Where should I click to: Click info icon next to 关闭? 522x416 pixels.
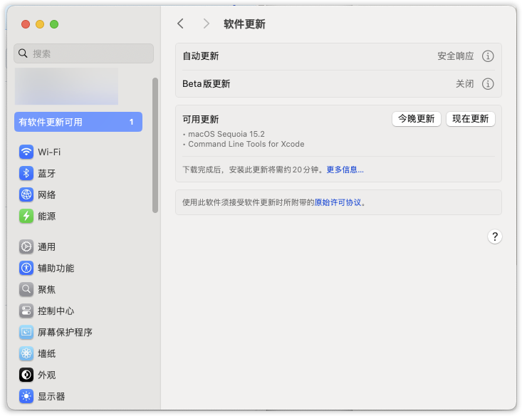[x=488, y=83]
